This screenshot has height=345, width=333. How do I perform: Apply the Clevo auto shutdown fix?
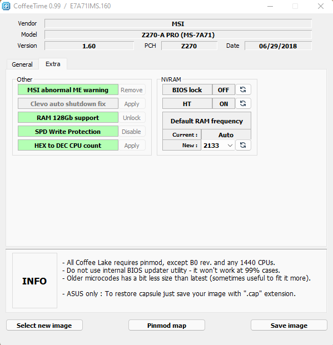tap(132, 104)
